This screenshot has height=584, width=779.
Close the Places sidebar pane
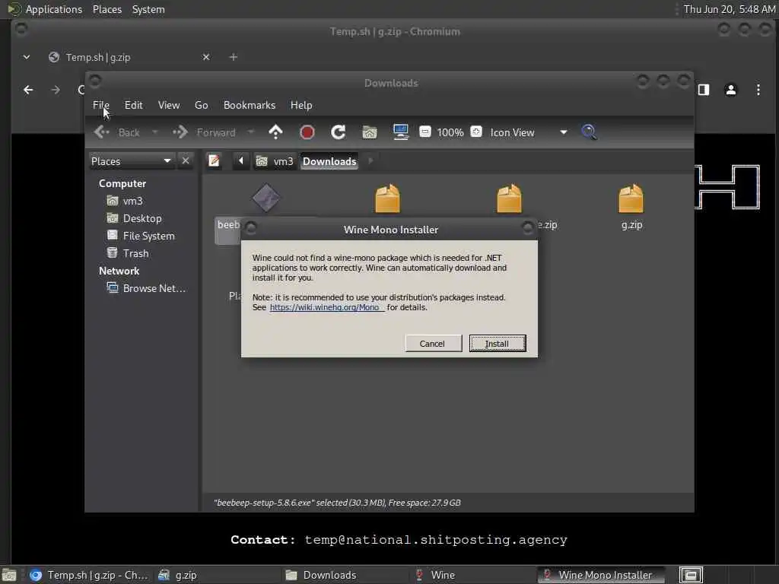coord(186,161)
